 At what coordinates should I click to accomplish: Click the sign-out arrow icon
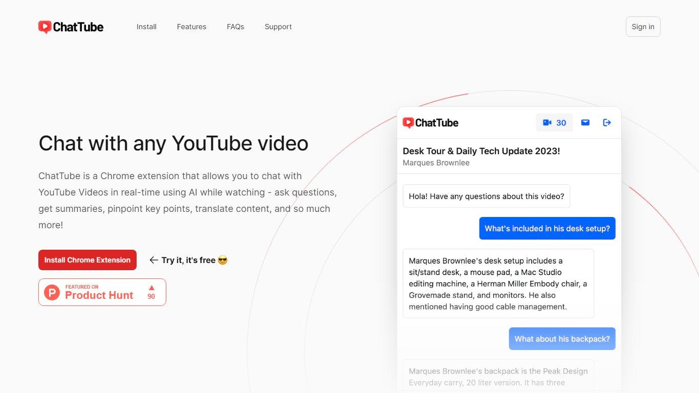click(x=607, y=123)
